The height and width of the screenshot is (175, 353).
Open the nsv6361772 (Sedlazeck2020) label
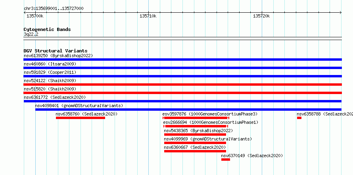click(x=55, y=97)
